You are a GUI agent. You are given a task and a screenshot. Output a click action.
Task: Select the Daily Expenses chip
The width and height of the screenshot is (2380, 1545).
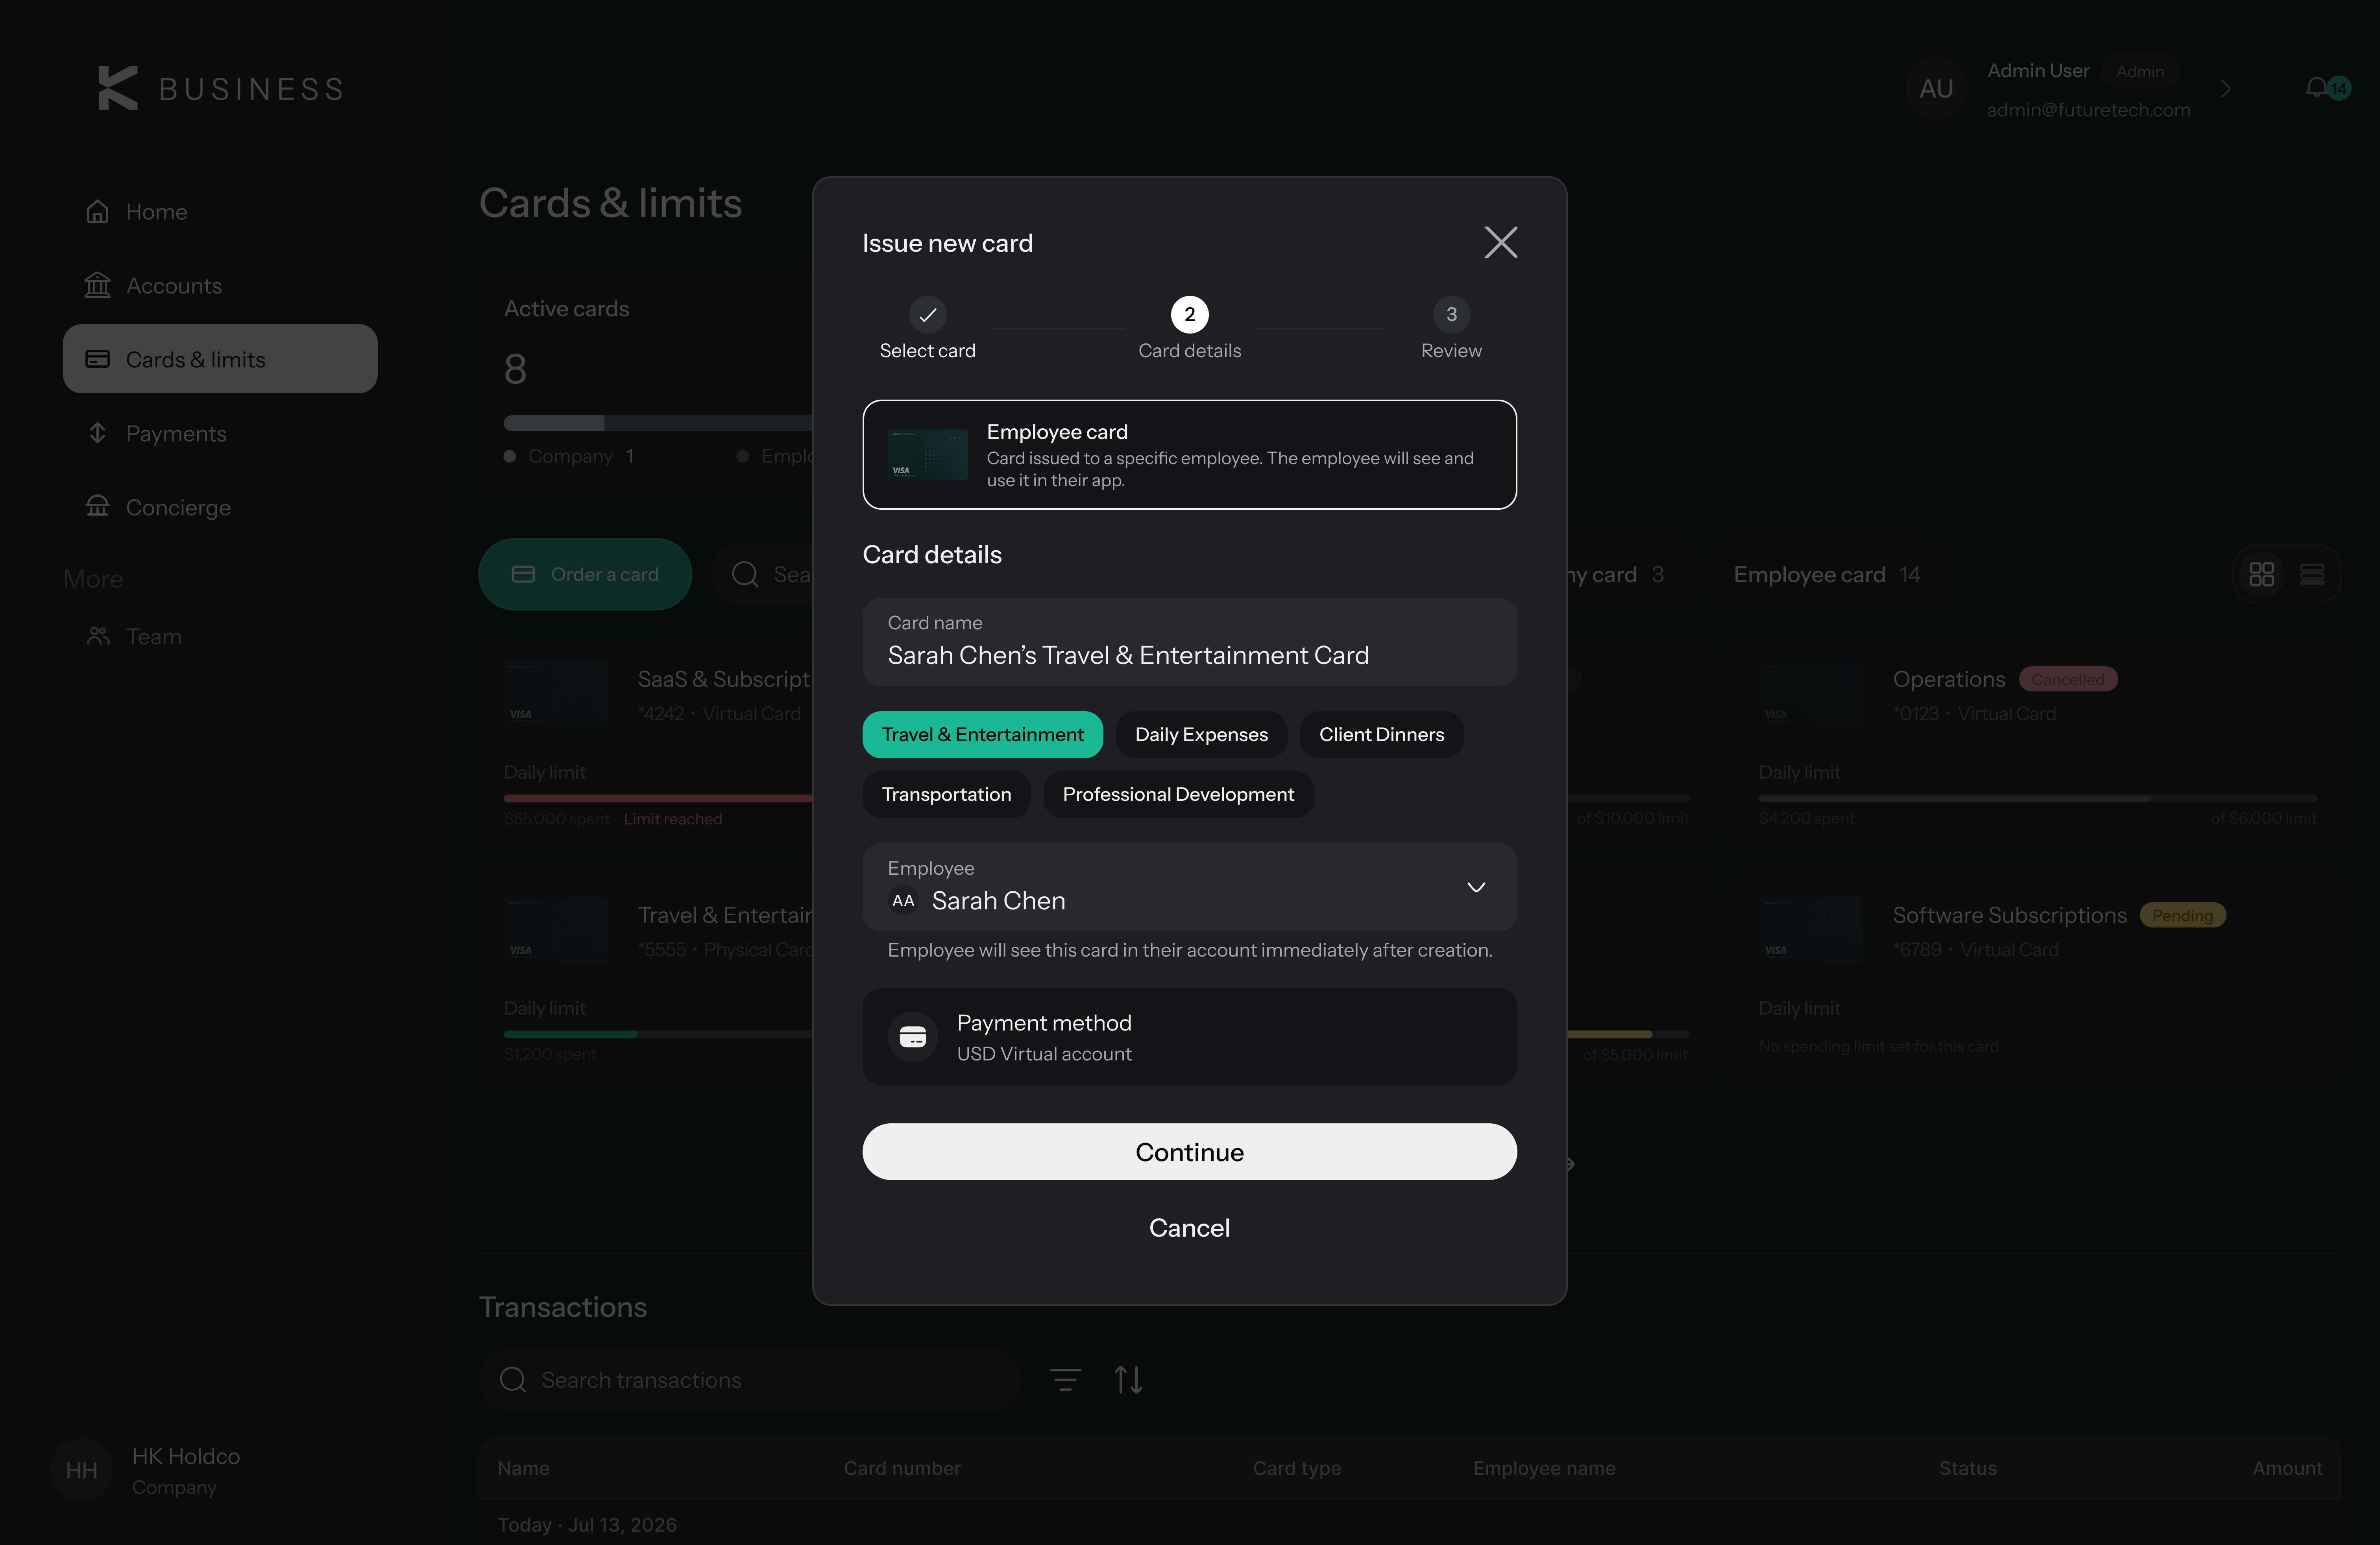pyautogui.click(x=1201, y=734)
